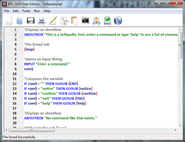The width and height of the screenshot is (185, 142).
Task: Click the line GOSUB {help}
Action: 55,103
